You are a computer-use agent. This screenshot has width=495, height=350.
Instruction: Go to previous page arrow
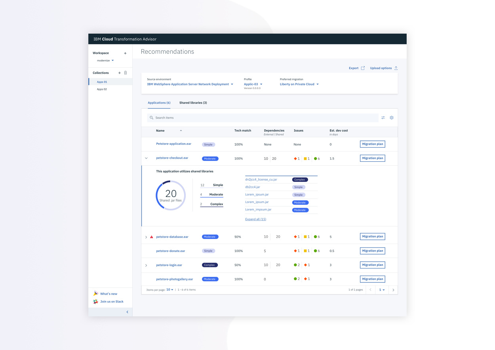click(x=370, y=290)
